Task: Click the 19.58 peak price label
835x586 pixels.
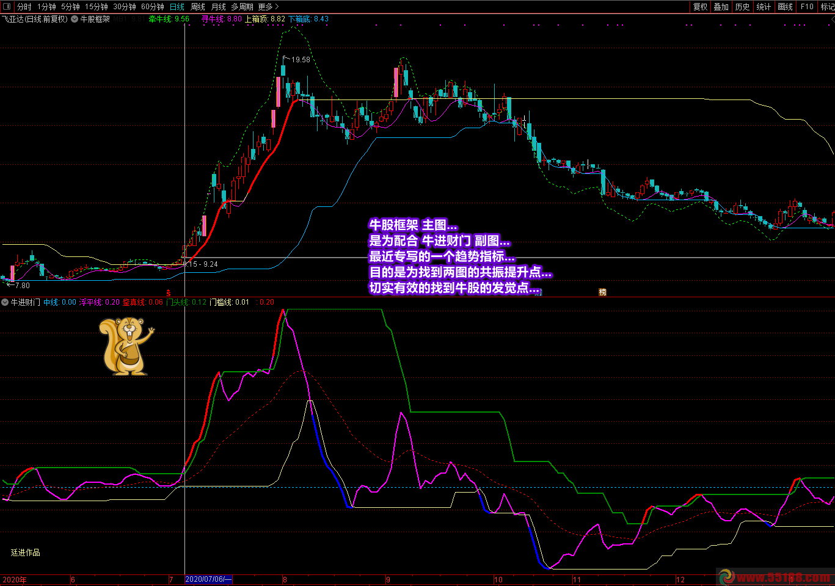Action: 301,60
